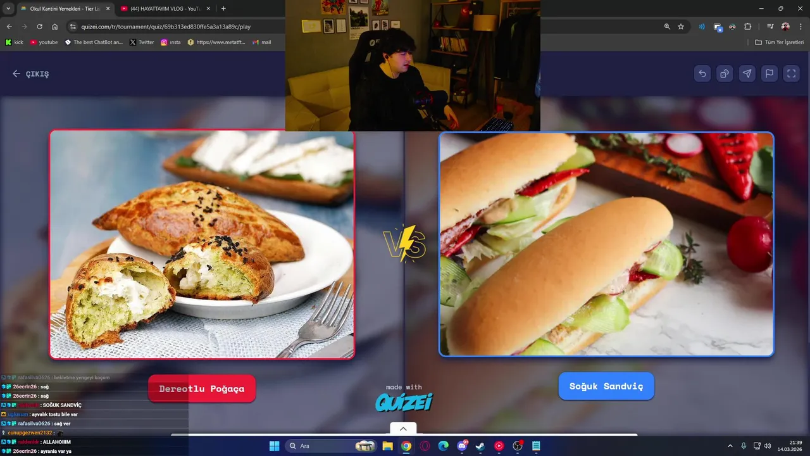Go back to previous page
The image size is (810, 456).
tap(9, 27)
